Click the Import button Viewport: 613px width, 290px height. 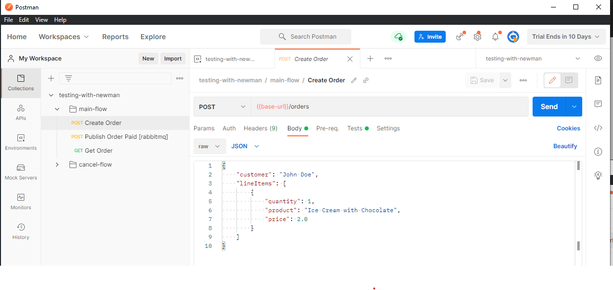173,58
